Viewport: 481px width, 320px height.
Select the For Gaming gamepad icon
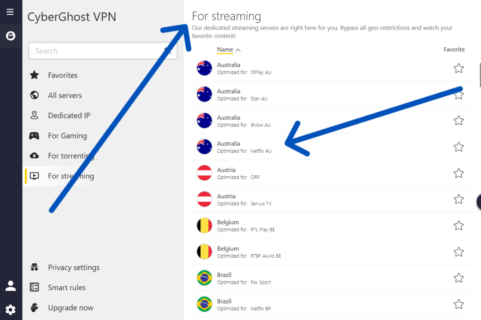point(34,136)
